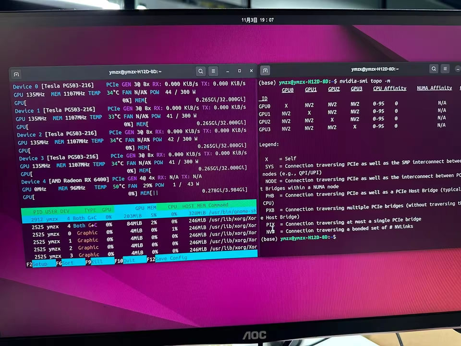Select highlighted process row PID 2912

pos(140,215)
